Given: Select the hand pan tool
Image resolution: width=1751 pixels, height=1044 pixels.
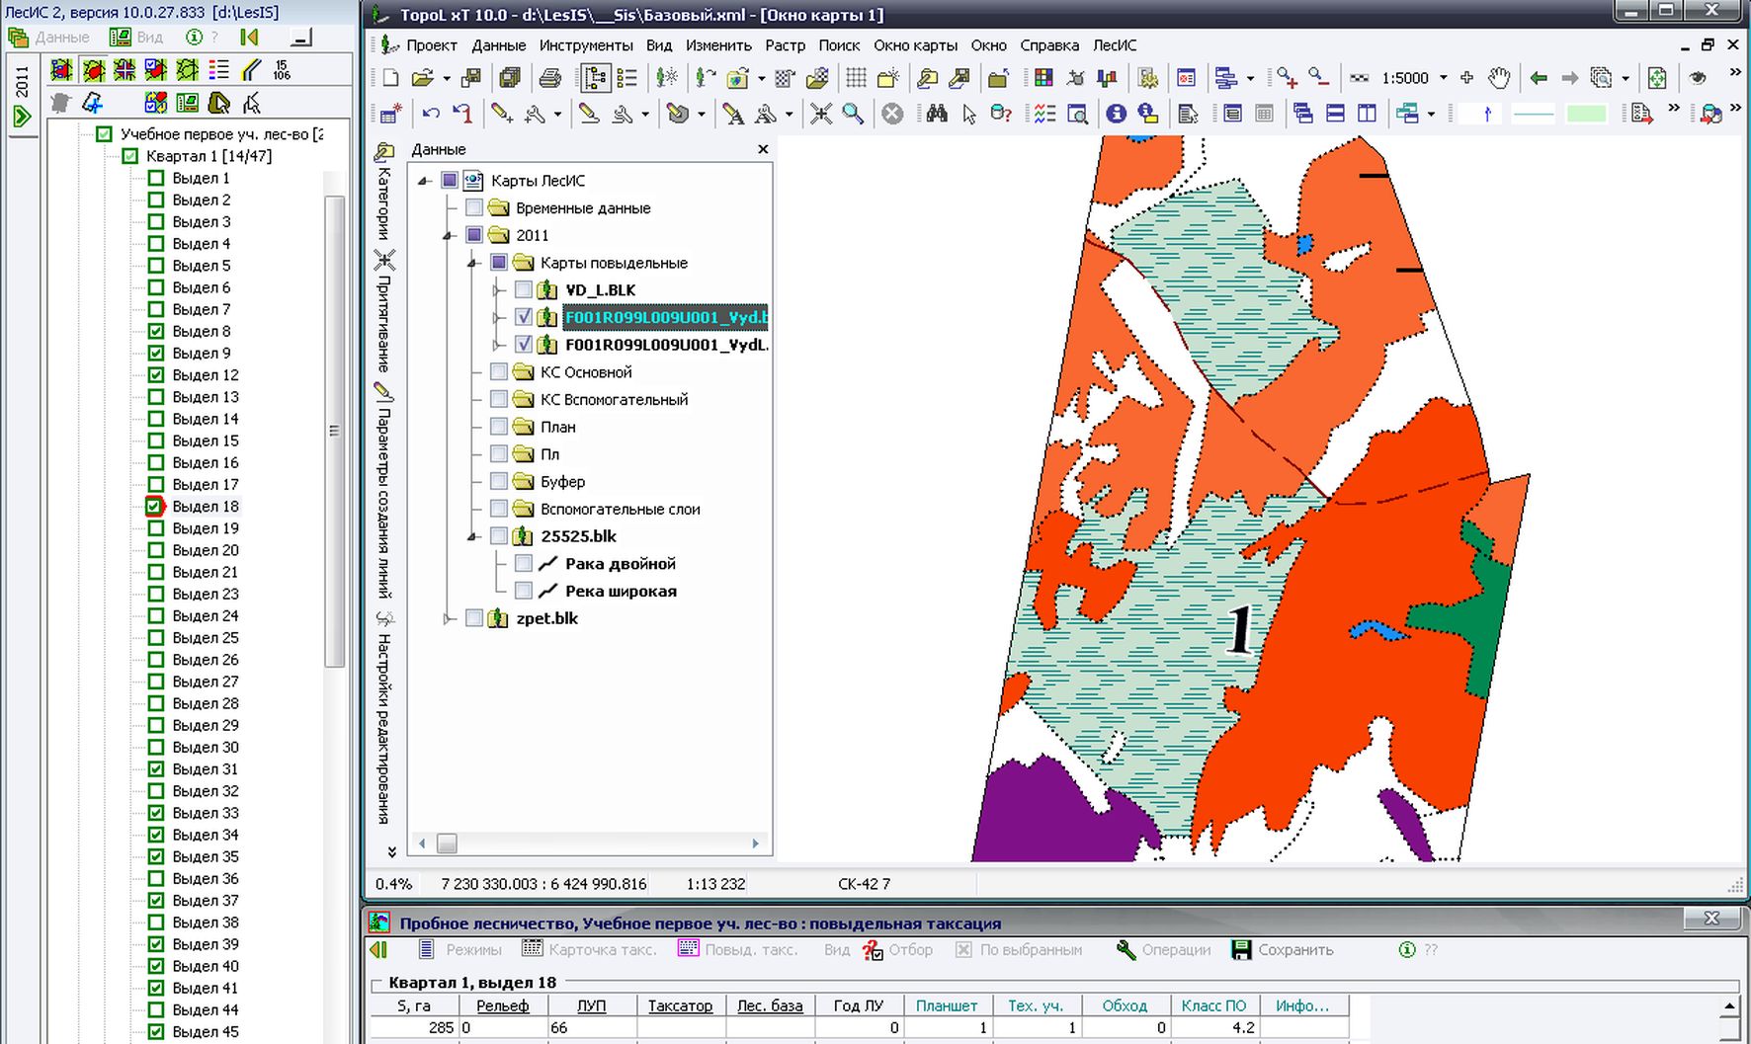Looking at the screenshot, I should coord(1499,78).
